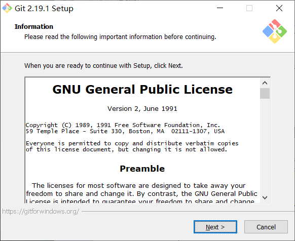Click the Information header title
295x241 pixels.
point(34,26)
